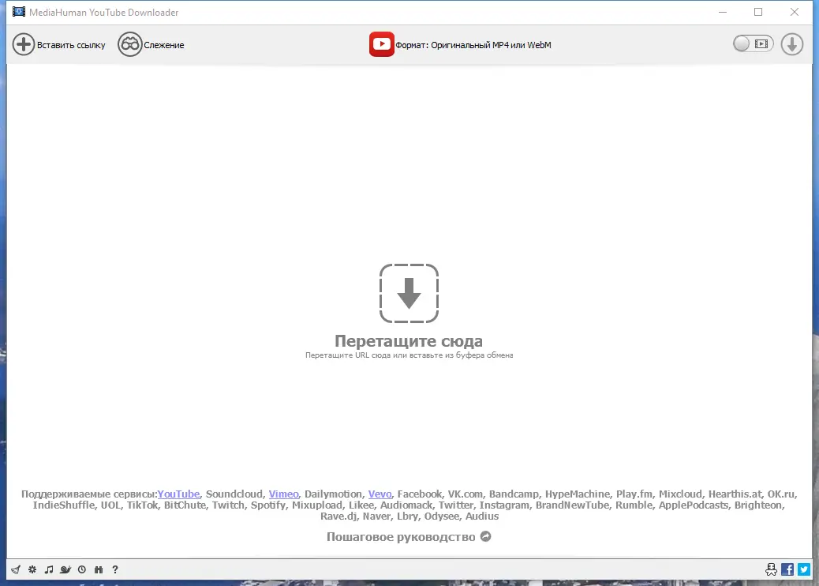Open settings via the gear icon
Screen dimensions: 819x586
pyautogui.click(x=32, y=569)
